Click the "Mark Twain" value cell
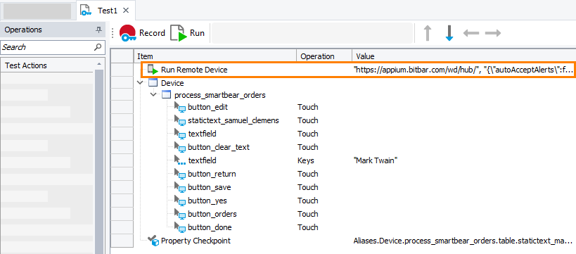 click(376, 160)
